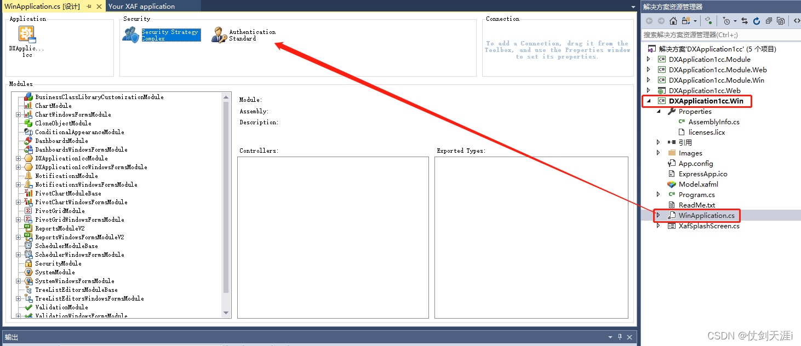Click the BusinessClassLibraryCustomizationModule icon
Image resolution: width=801 pixels, height=346 pixels.
coord(28,97)
